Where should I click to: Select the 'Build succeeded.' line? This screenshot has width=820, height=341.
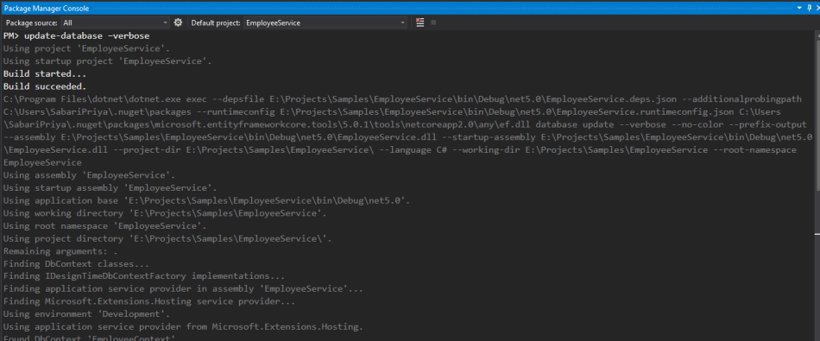point(45,86)
